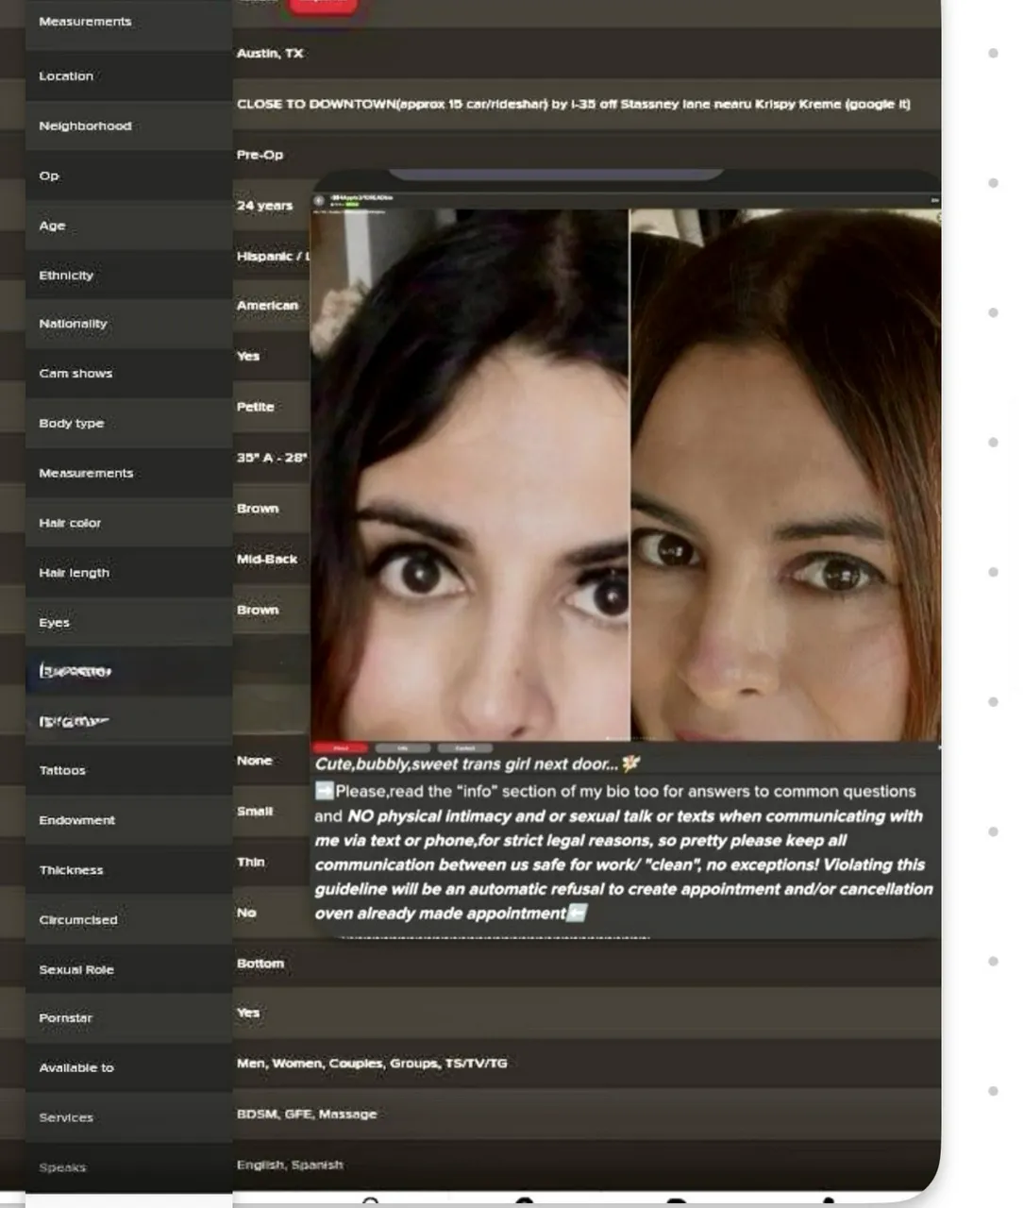Click the third gray pill button under photos
The image size is (1024, 1208).
point(465,747)
